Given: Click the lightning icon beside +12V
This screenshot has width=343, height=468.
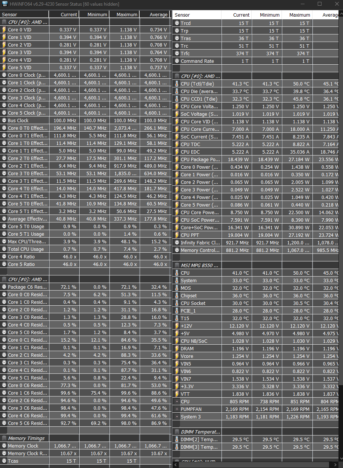Looking at the screenshot, I should click(177, 326).
